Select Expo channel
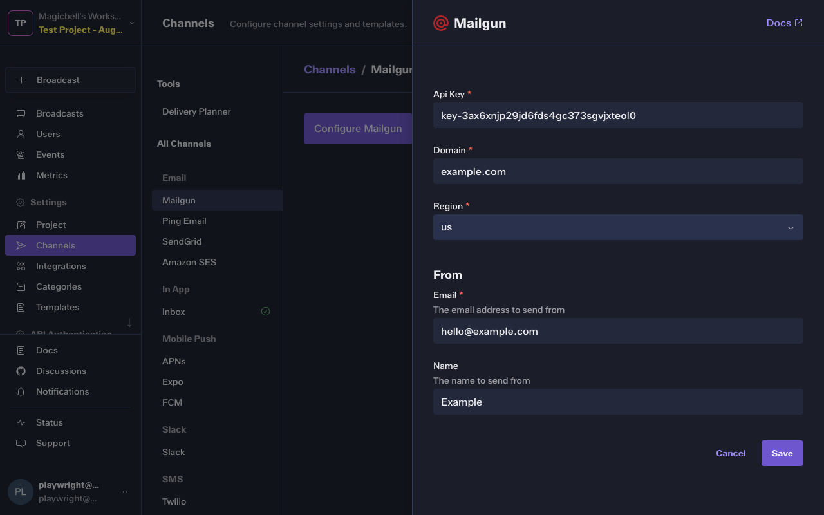The width and height of the screenshot is (824, 515). [x=217, y=382]
